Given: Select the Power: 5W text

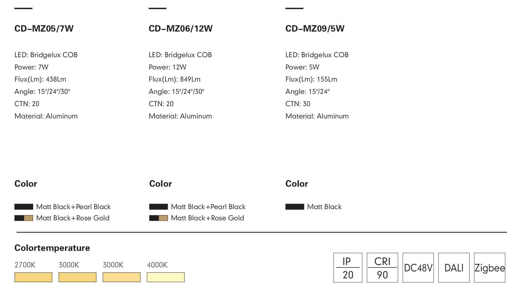Looking at the screenshot, I should (302, 67).
